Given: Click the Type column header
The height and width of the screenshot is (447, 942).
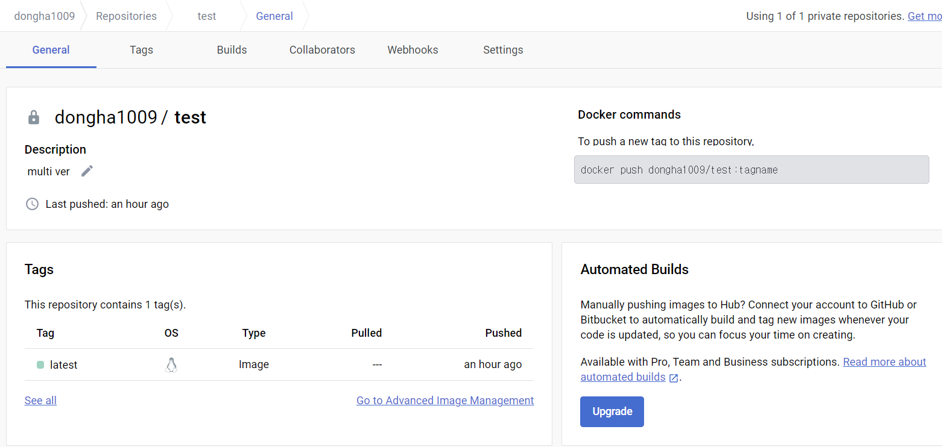Looking at the screenshot, I should coord(254,333).
